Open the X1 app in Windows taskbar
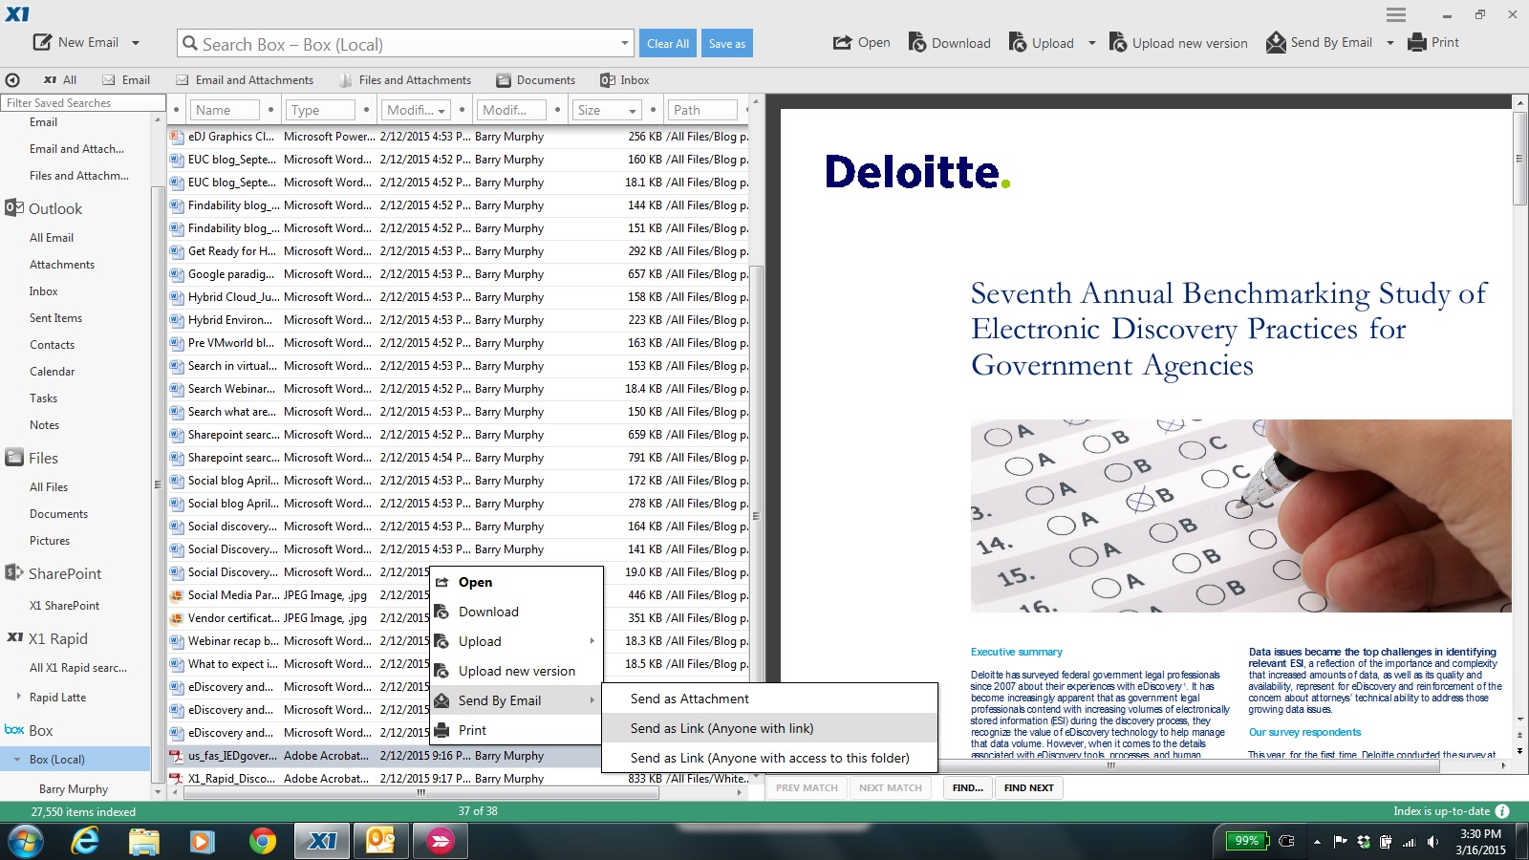 point(322,841)
